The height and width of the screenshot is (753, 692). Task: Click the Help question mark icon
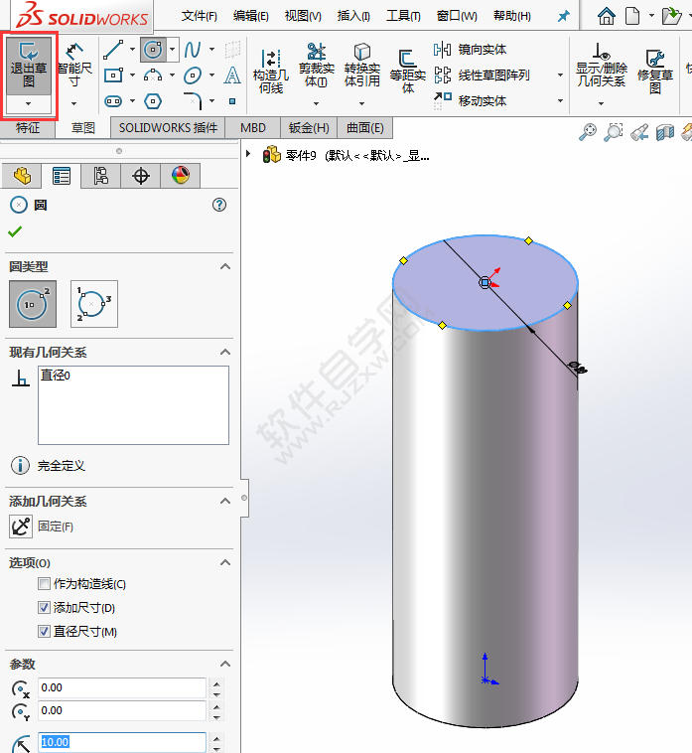219,205
